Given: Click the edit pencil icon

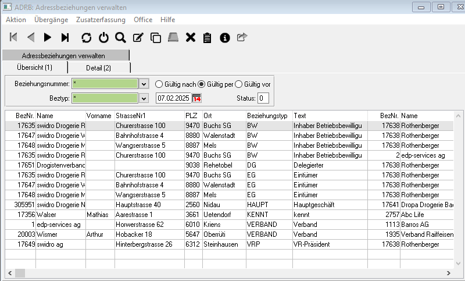Looking at the screenshot, I should 138,38.
